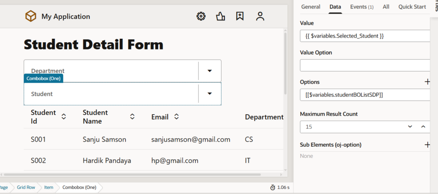
Task: Click the bookmark add icon in header
Action: (x=240, y=16)
